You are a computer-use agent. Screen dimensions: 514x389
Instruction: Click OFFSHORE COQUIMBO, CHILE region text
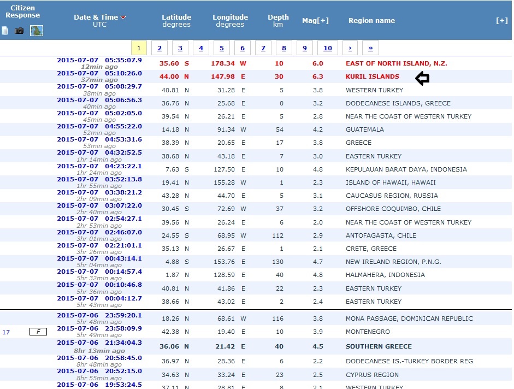pyautogui.click(x=393, y=209)
